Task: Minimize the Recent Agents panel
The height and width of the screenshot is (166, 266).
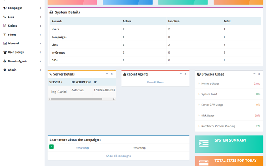Action: tap(180, 74)
